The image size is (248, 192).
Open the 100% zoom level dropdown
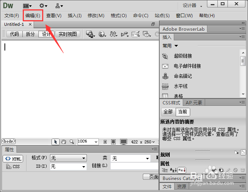(88, 142)
